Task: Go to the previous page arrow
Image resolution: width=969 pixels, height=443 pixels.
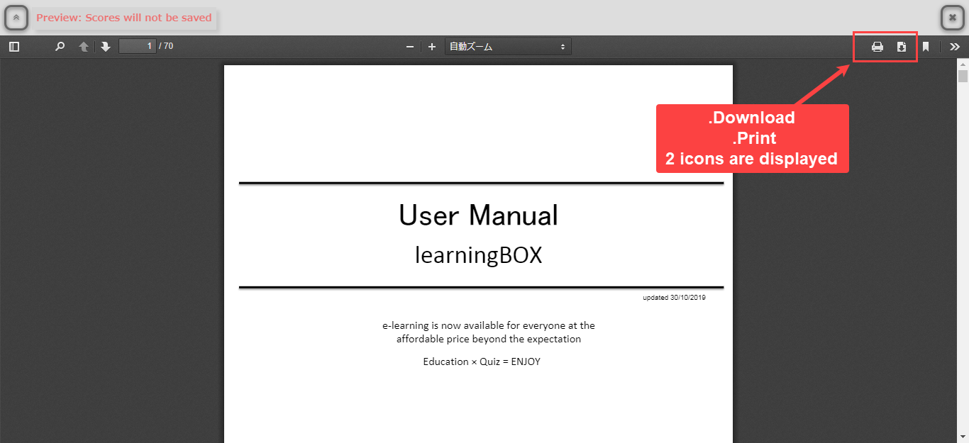Action: (84, 47)
